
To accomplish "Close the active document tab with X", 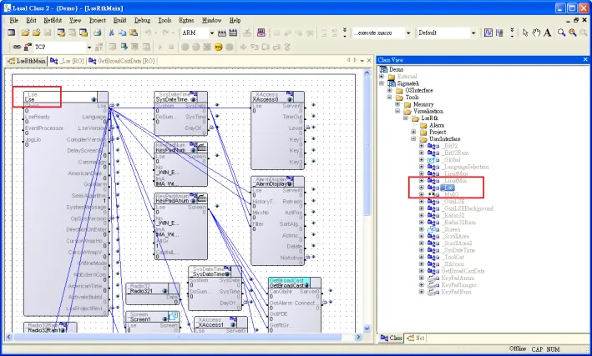I will 369,60.
